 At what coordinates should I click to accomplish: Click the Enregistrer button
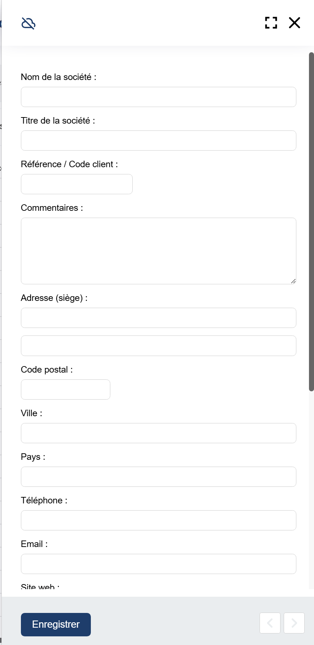pos(56,624)
